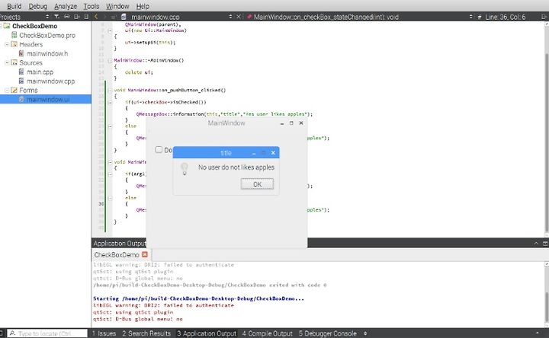The height and width of the screenshot is (338, 549).
Task: Collapse the Forms folder
Action: click(7, 90)
